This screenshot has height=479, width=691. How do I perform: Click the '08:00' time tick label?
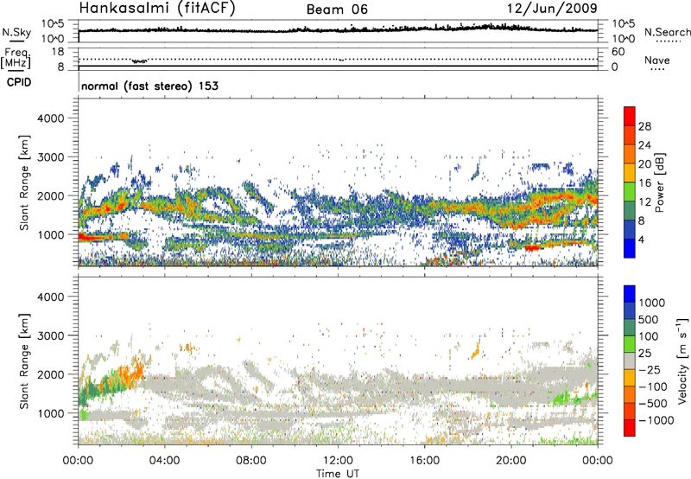click(251, 461)
